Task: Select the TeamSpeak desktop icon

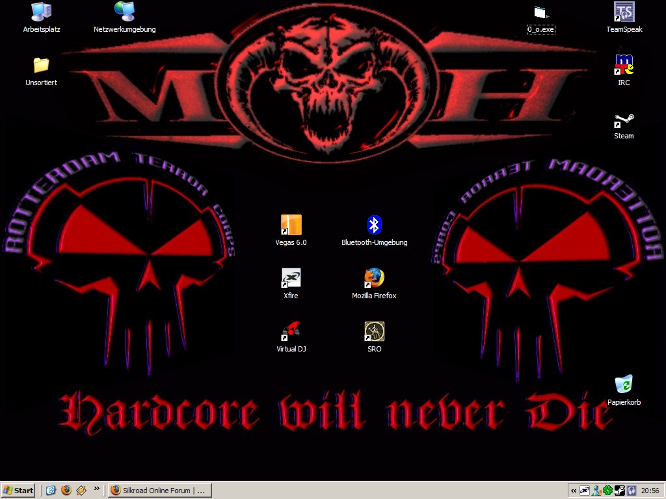Action: point(624,12)
